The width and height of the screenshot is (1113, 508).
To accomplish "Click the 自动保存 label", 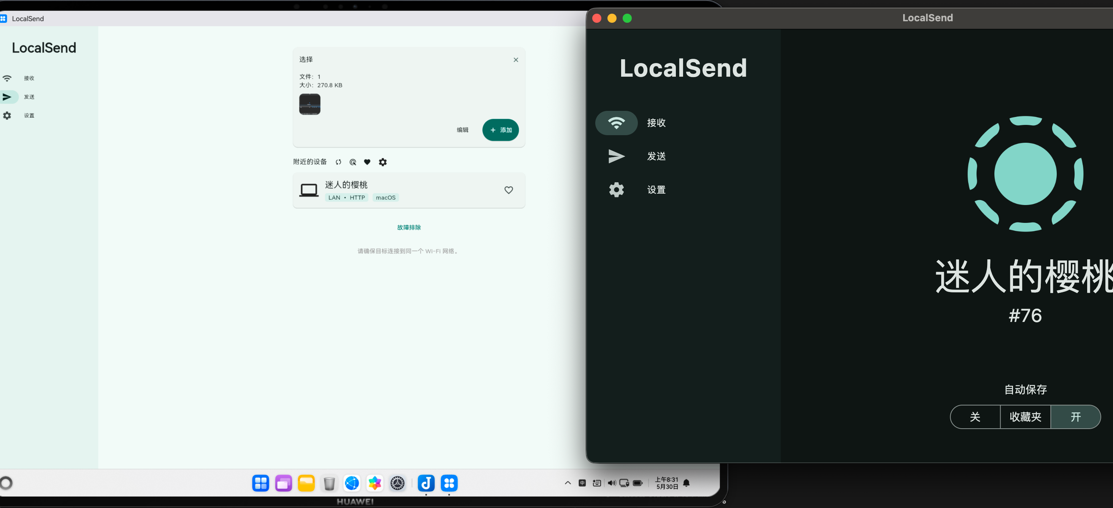I will click(1025, 390).
